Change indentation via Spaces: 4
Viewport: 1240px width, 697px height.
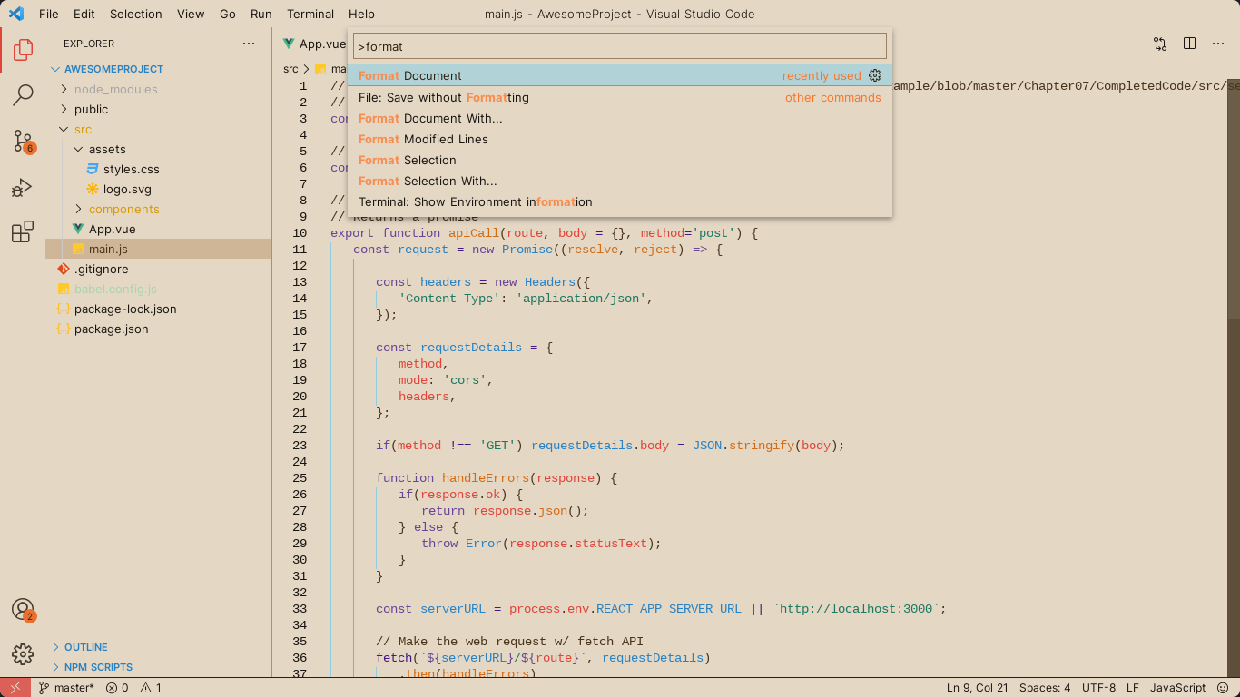pos(1045,688)
